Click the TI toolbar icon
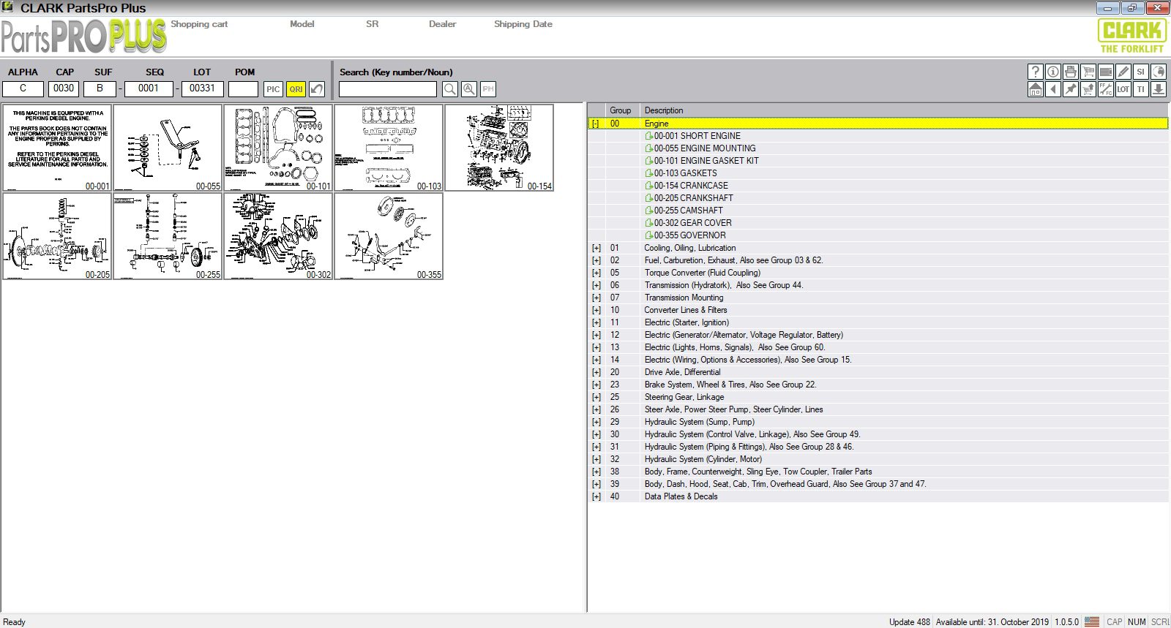Screen dimensions: 1171x628 [x=1140, y=89]
